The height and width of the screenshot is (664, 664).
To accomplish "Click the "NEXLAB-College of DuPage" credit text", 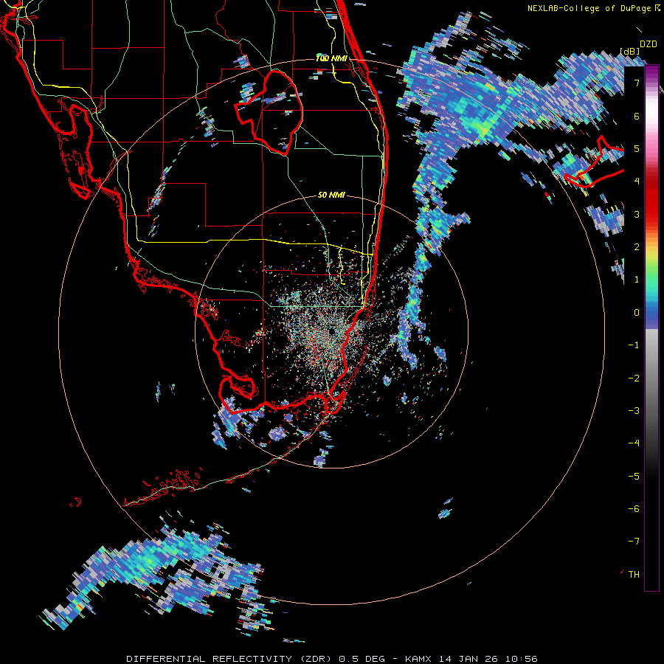I will point(589,8).
